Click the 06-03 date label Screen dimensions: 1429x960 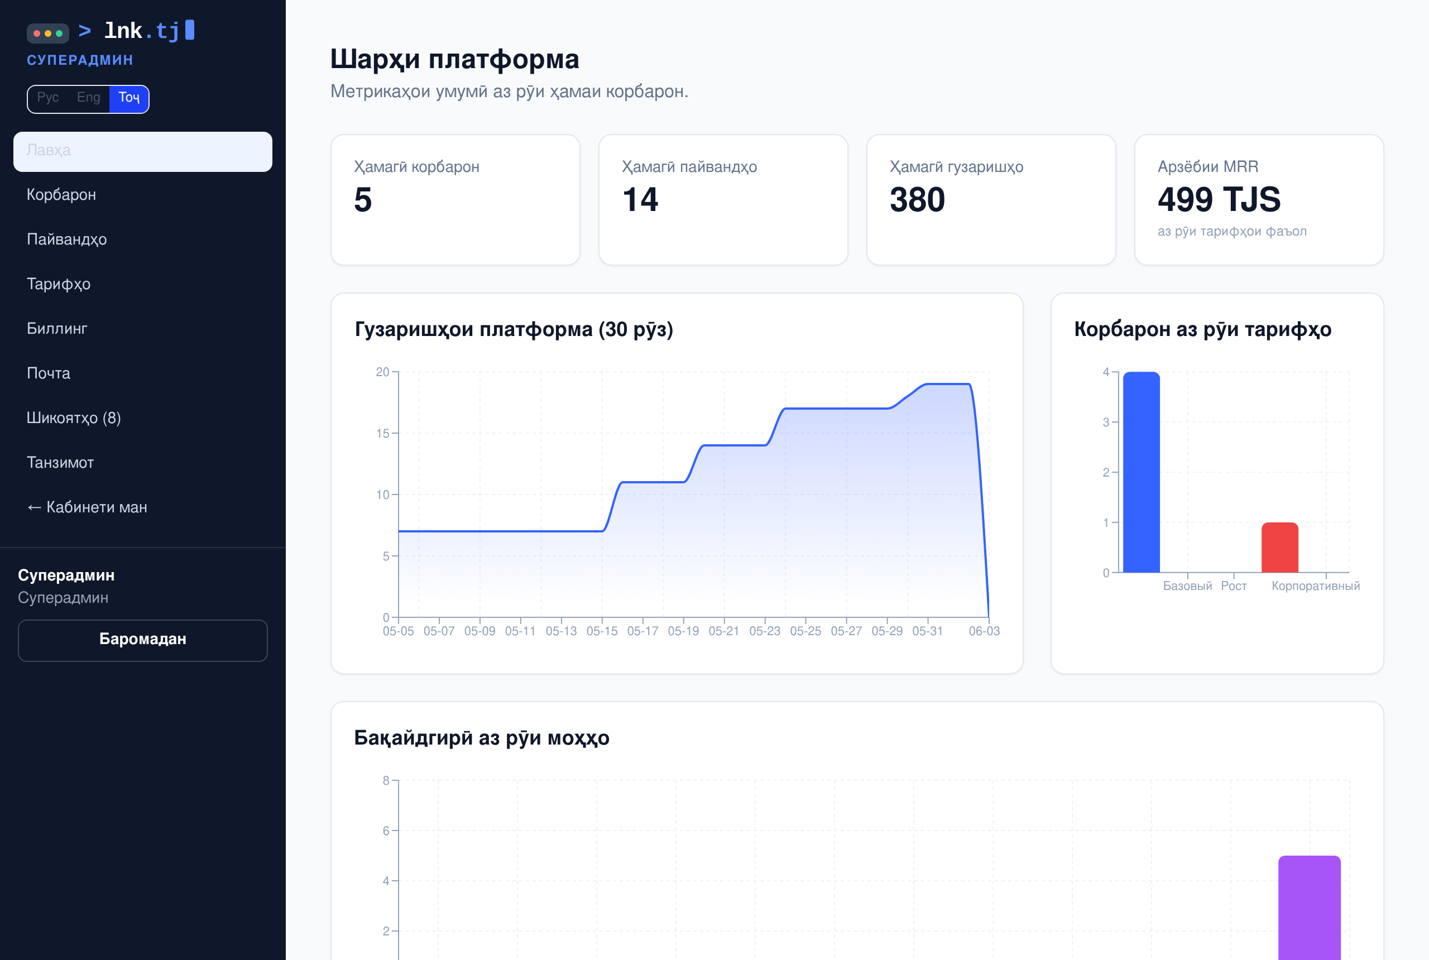984,631
